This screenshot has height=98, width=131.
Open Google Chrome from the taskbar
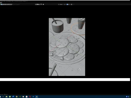17,97
